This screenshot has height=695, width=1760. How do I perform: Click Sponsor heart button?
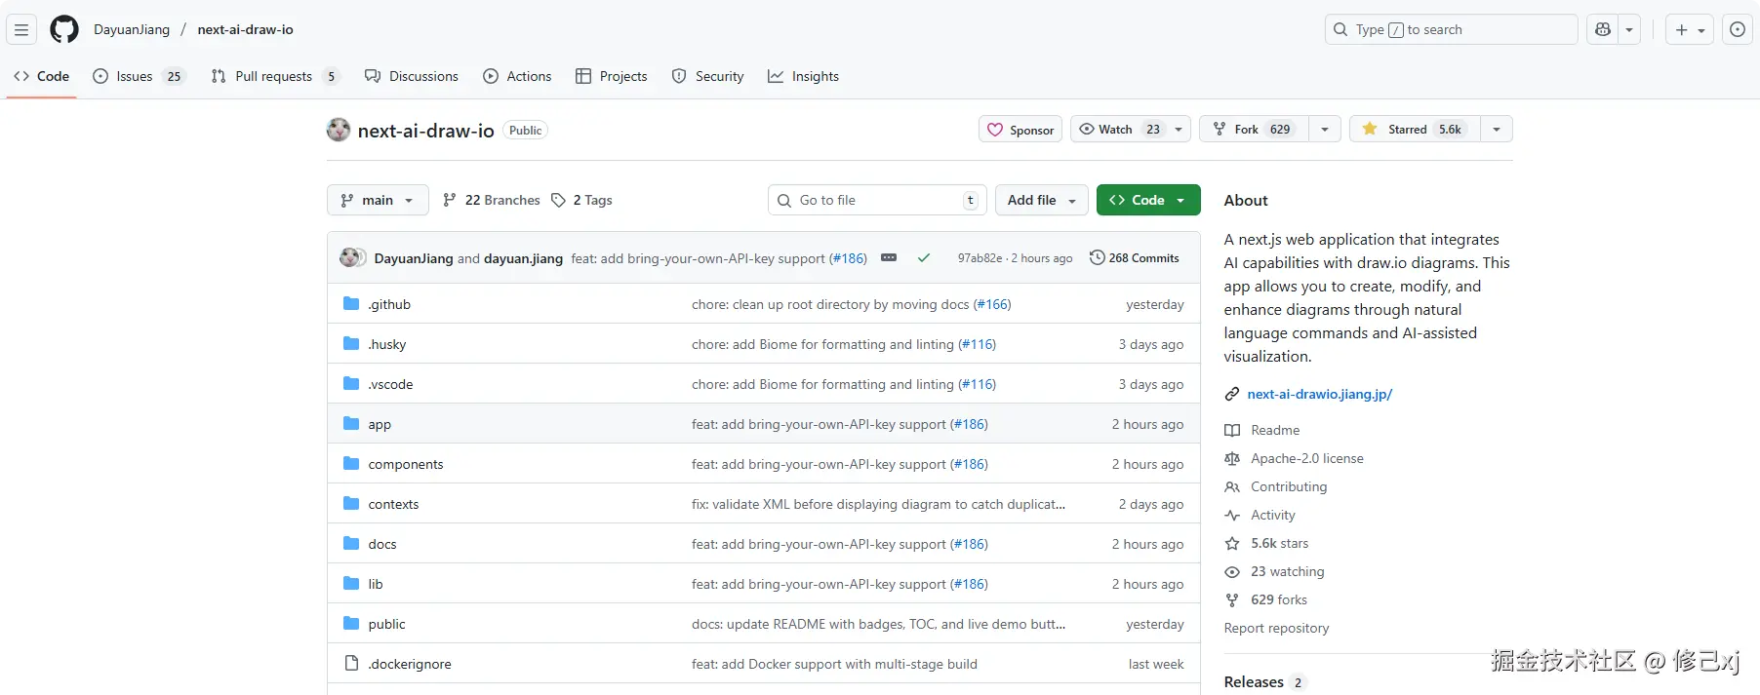1020,130
